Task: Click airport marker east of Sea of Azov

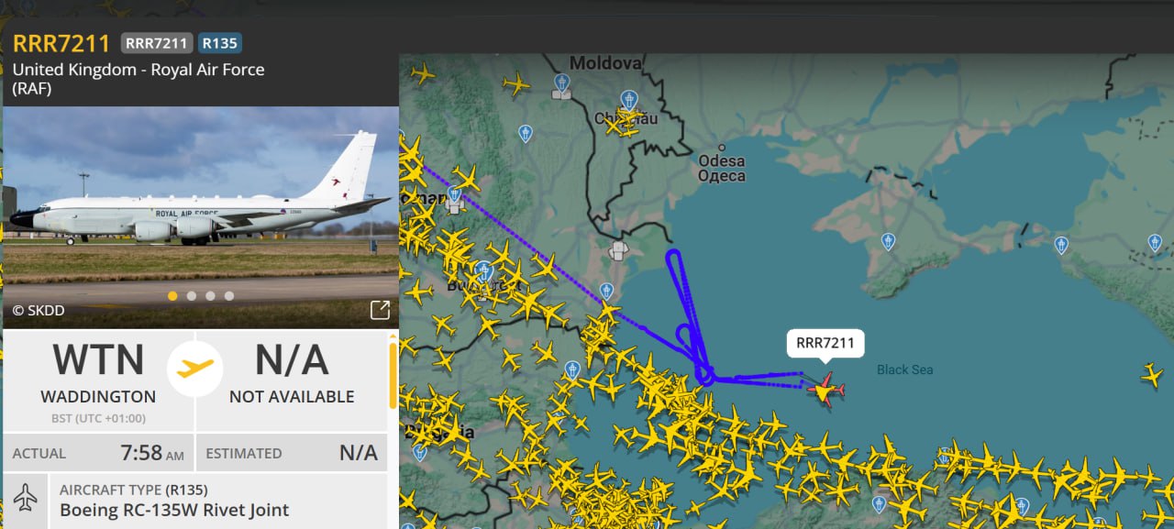Action: pyautogui.click(x=1154, y=242)
